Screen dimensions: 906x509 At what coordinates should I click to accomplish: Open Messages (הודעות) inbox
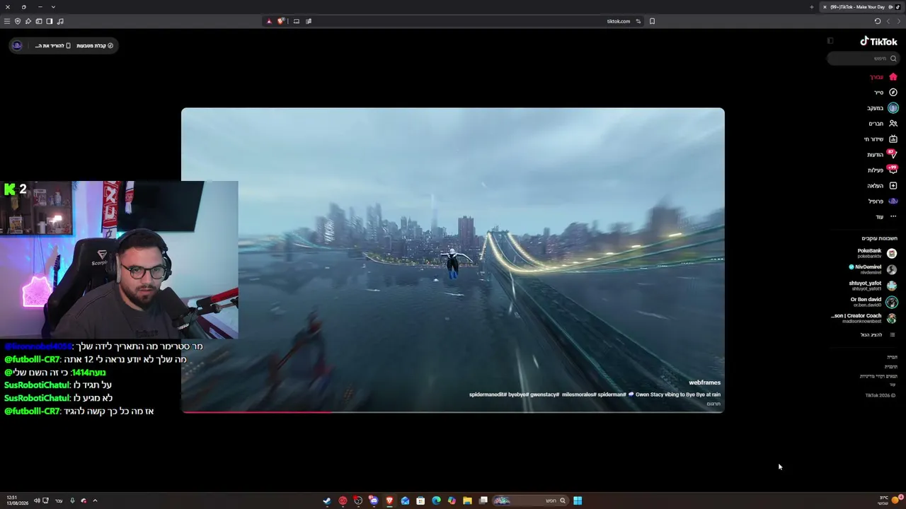pos(882,155)
